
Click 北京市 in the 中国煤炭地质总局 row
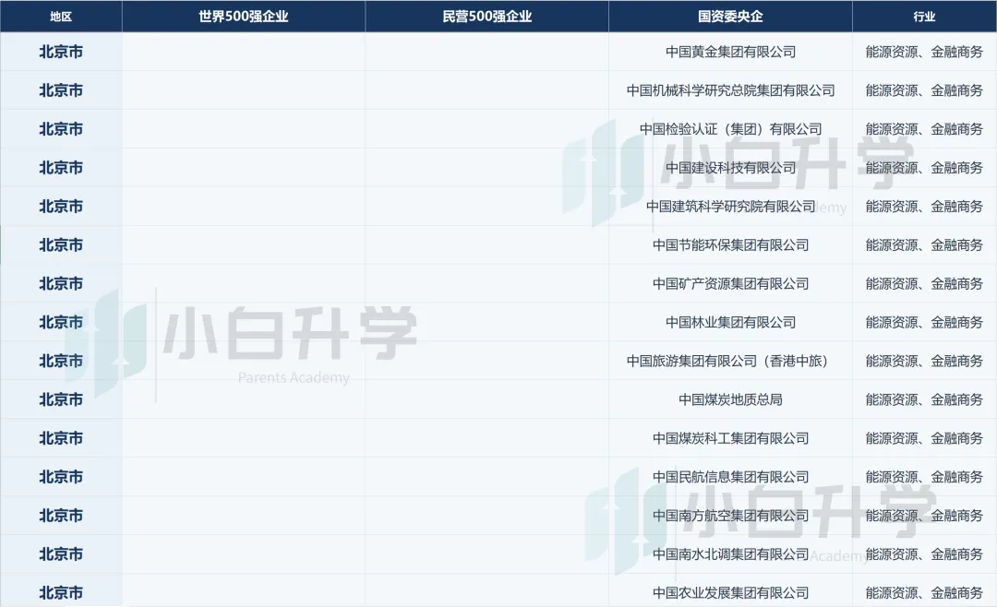pos(61,399)
